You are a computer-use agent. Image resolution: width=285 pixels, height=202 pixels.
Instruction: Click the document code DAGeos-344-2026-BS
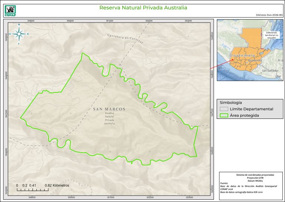269,14
